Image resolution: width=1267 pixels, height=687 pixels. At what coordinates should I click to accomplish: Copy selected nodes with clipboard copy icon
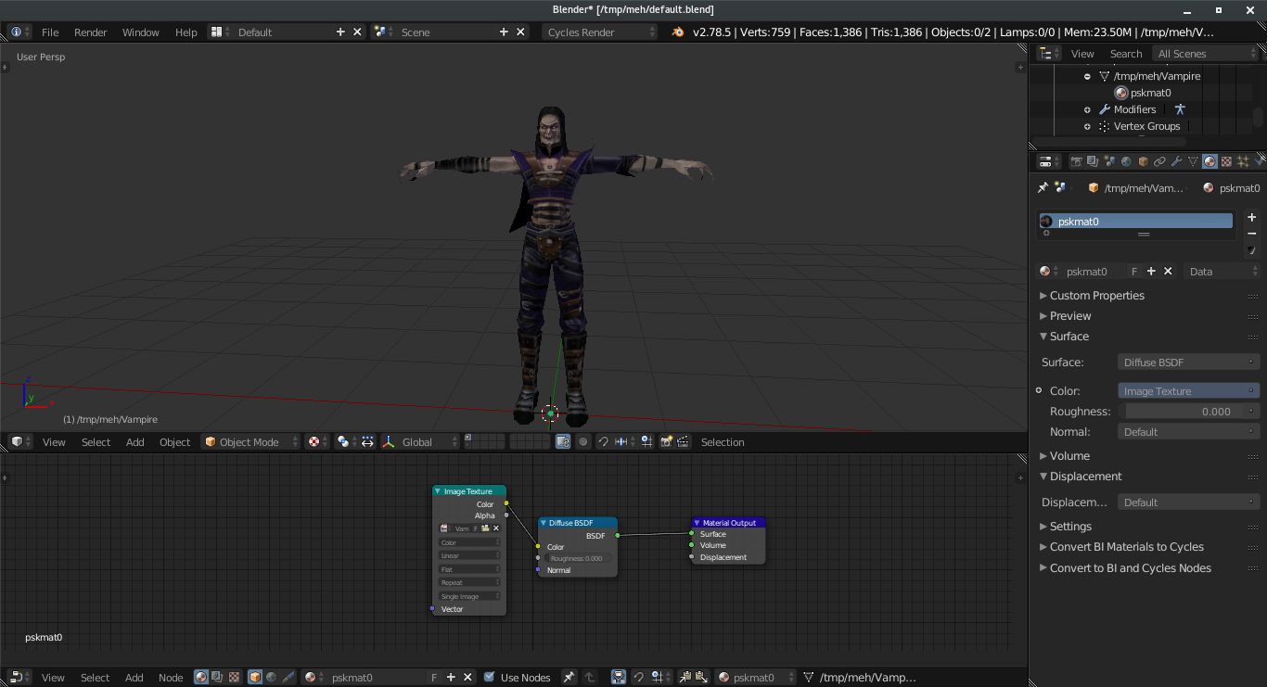685,678
